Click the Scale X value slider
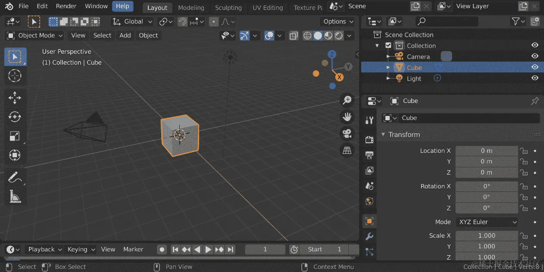 click(486, 235)
